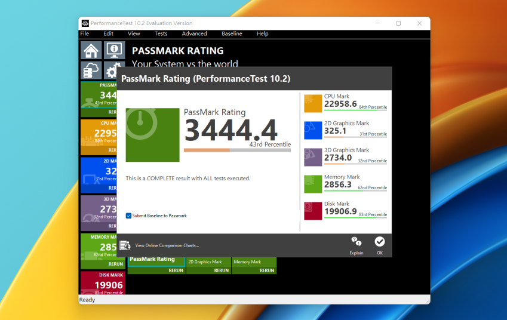The image size is (507, 320).
Task: Rerun the bottom PassMark Rating tile
Action: point(176,270)
